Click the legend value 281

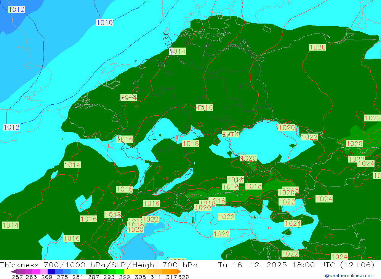pyautogui.click(x=78, y=277)
